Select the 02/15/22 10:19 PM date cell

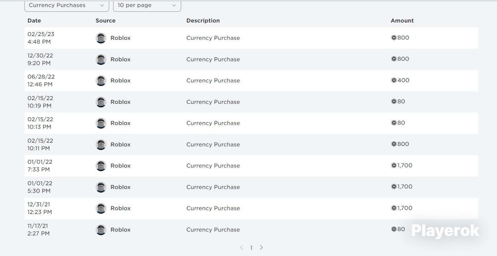click(x=40, y=102)
